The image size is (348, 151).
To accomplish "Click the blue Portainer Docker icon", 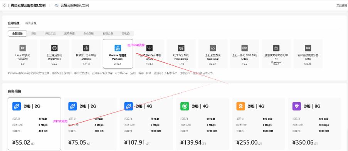I will pos(118,48).
